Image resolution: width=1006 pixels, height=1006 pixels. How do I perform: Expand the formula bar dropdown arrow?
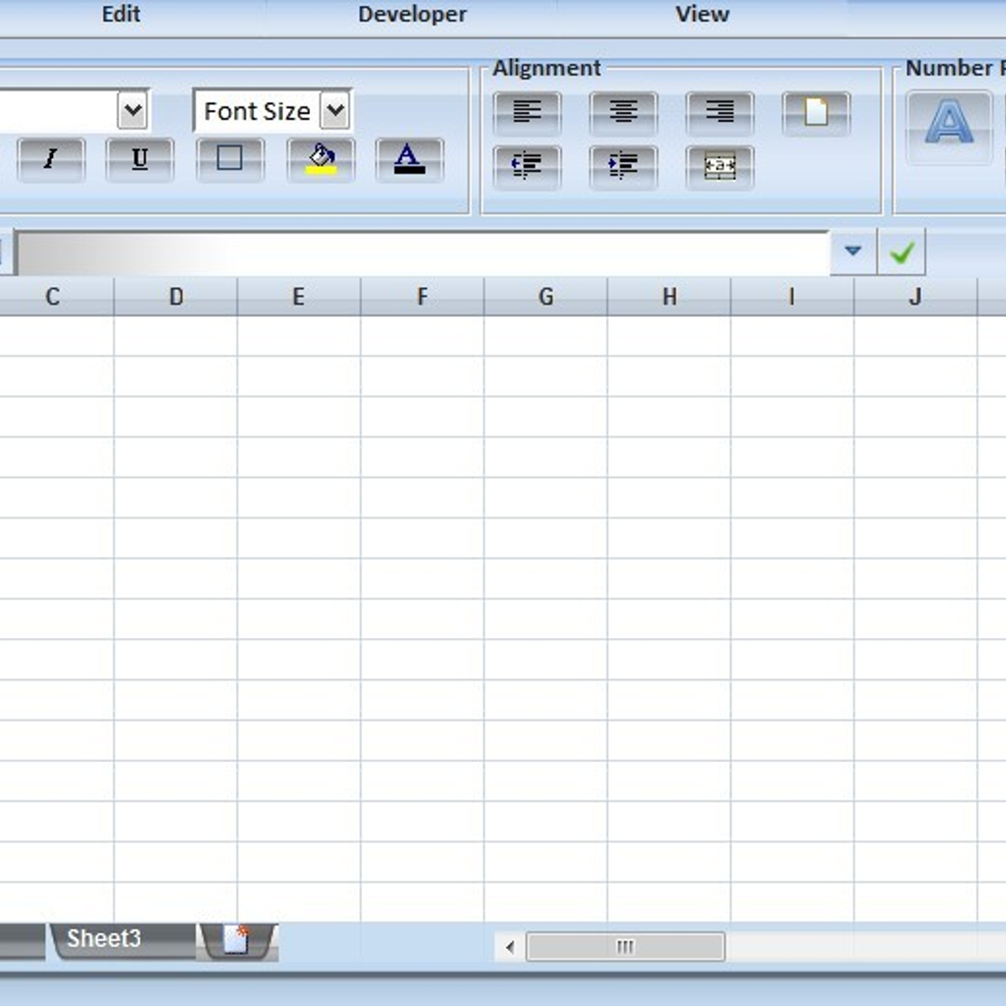pyautogui.click(x=853, y=251)
